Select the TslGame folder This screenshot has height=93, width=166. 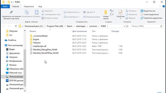[x=37, y=43]
